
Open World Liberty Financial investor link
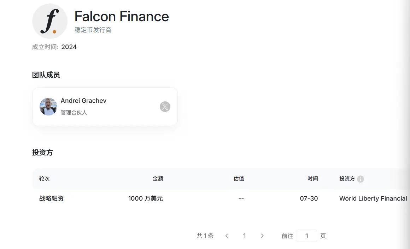pos(373,198)
